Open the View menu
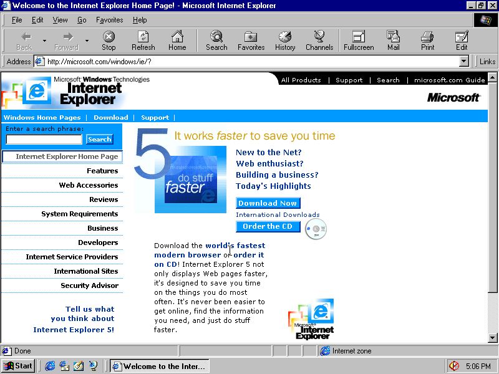 60,20
